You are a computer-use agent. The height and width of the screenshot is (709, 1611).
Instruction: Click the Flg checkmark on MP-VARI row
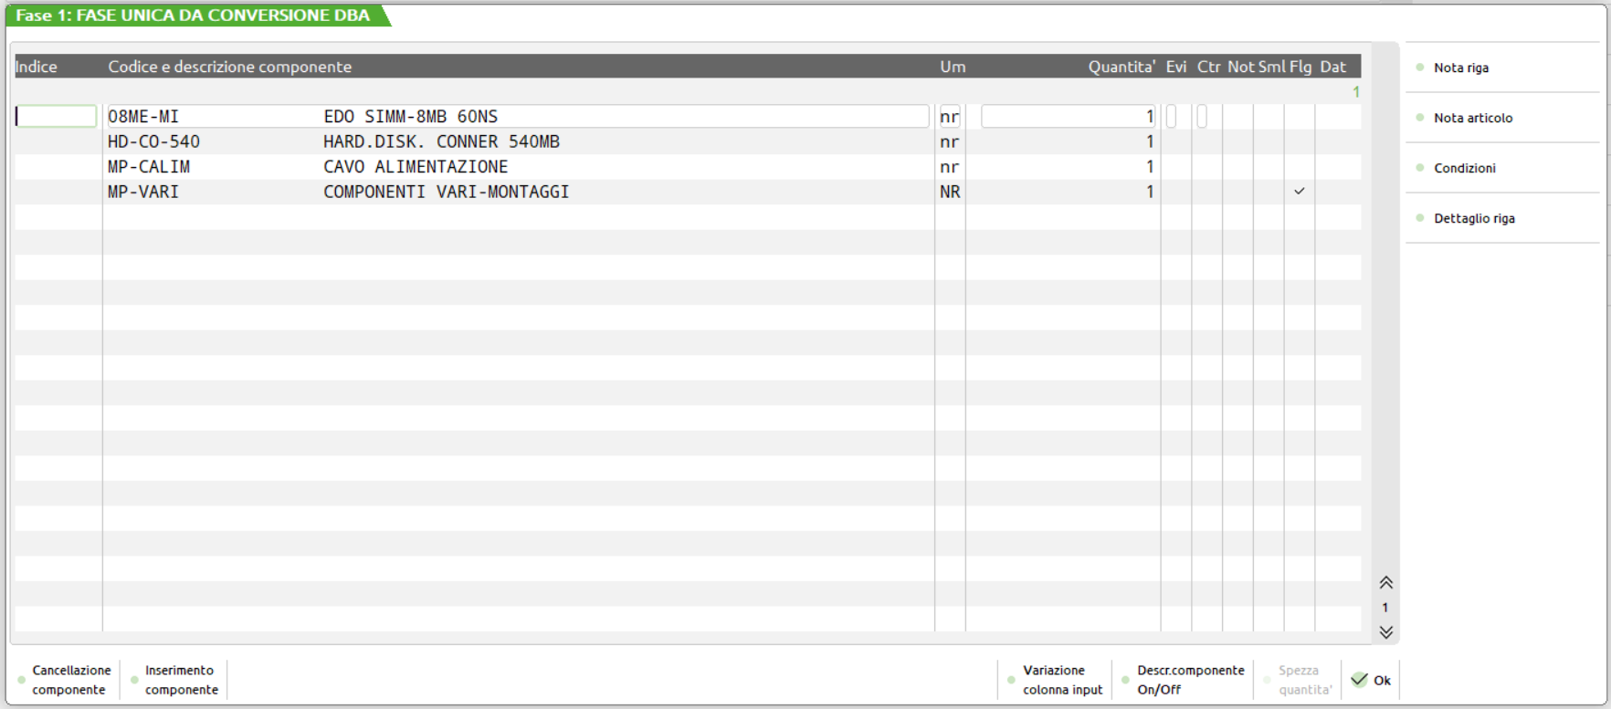coord(1299,192)
